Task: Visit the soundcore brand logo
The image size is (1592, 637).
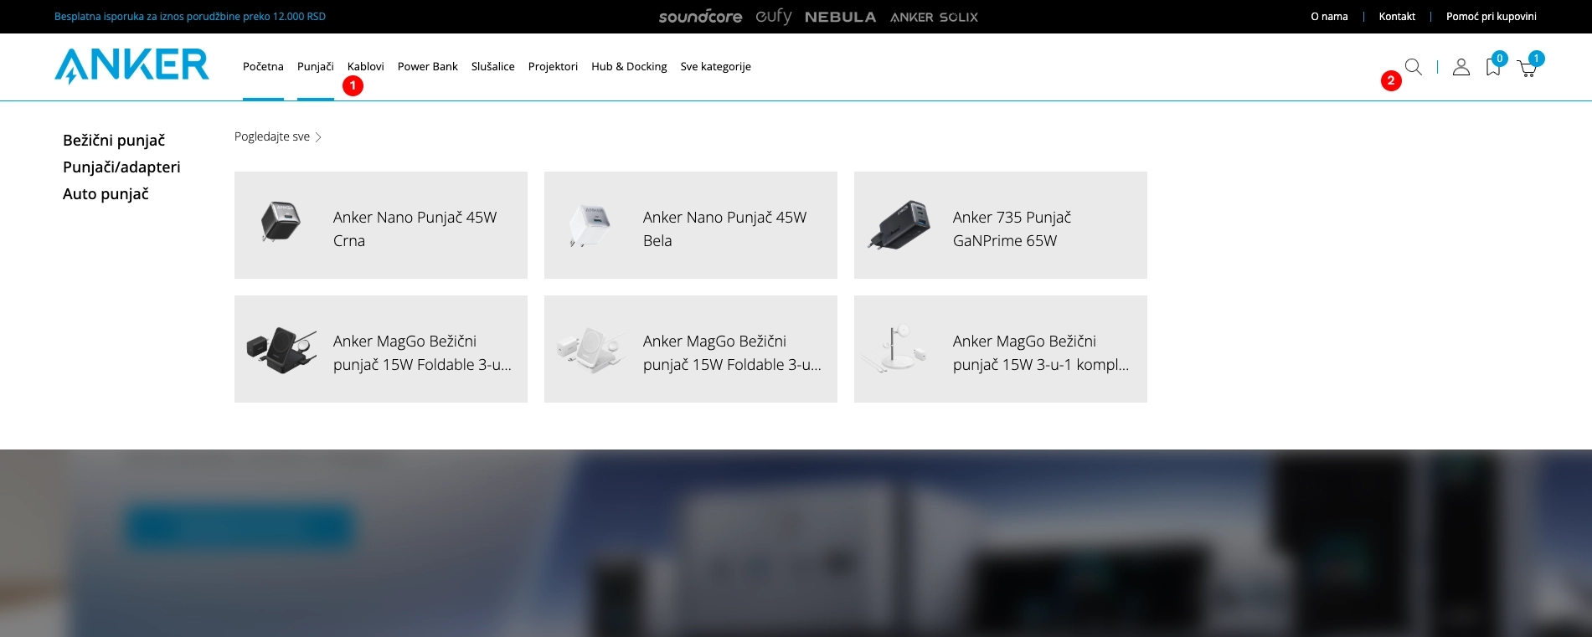Action: tap(700, 17)
